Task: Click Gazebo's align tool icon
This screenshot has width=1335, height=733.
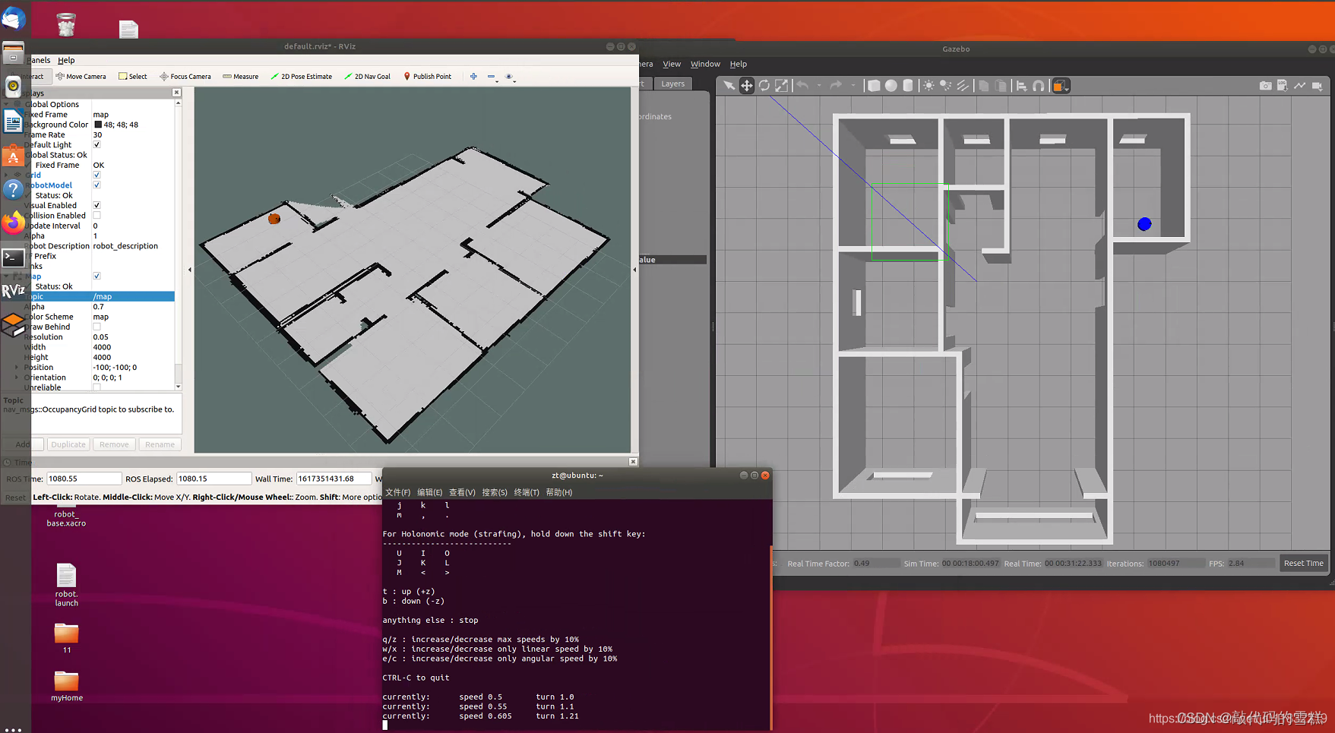Action: [x=1022, y=86]
